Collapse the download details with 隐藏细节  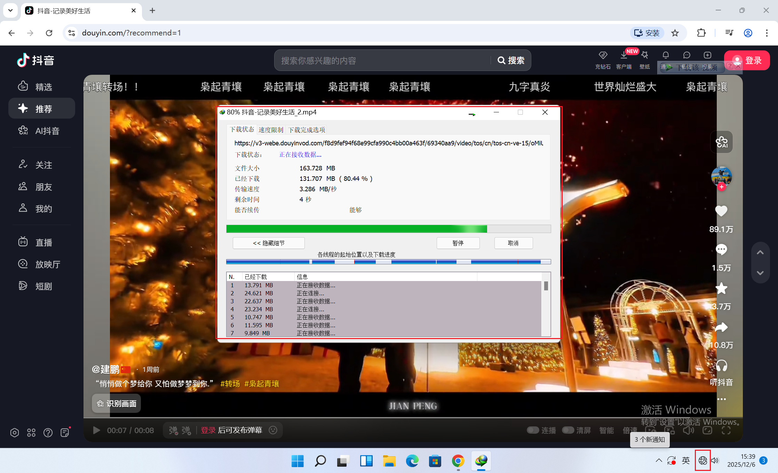pos(269,243)
